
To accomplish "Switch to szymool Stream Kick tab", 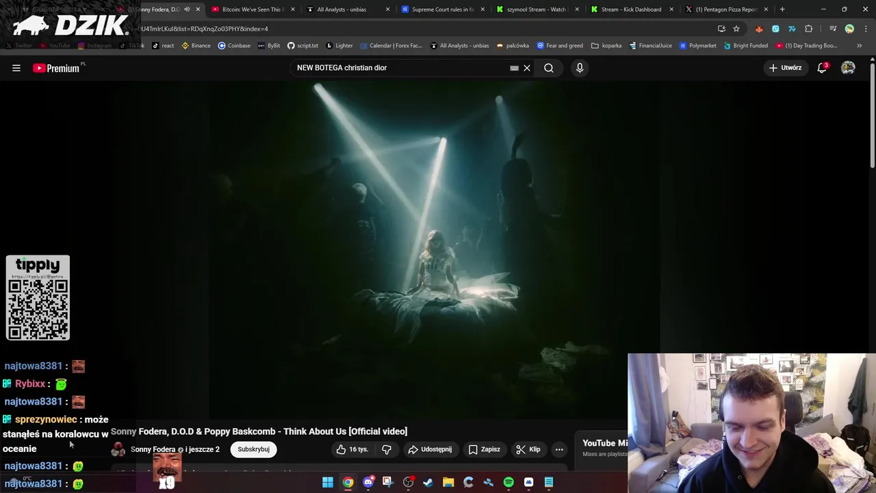I will [x=537, y=10].
